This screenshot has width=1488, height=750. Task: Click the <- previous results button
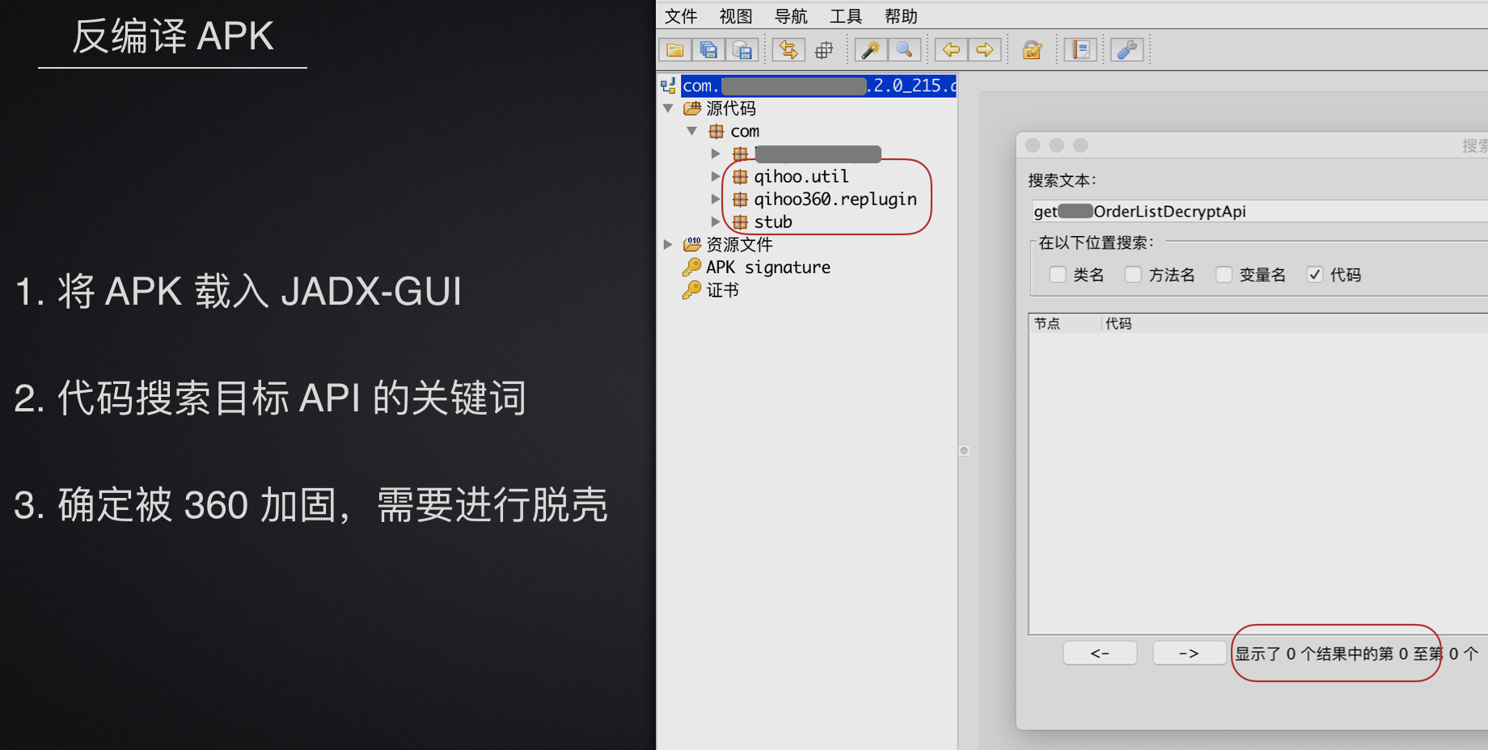(1100, 653)
